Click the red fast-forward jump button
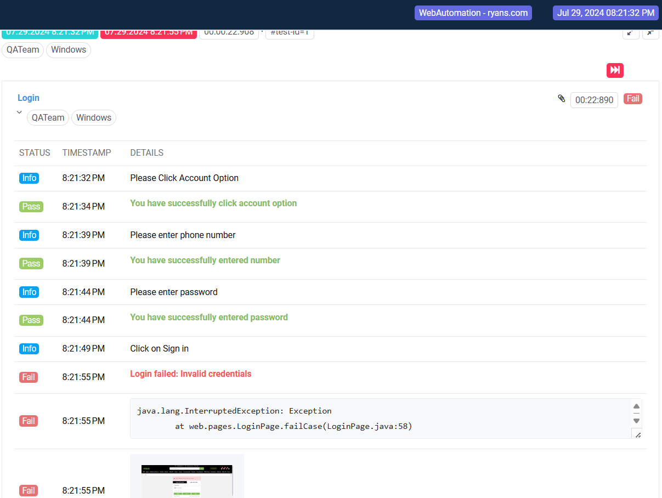 click(x=615, y=70)
